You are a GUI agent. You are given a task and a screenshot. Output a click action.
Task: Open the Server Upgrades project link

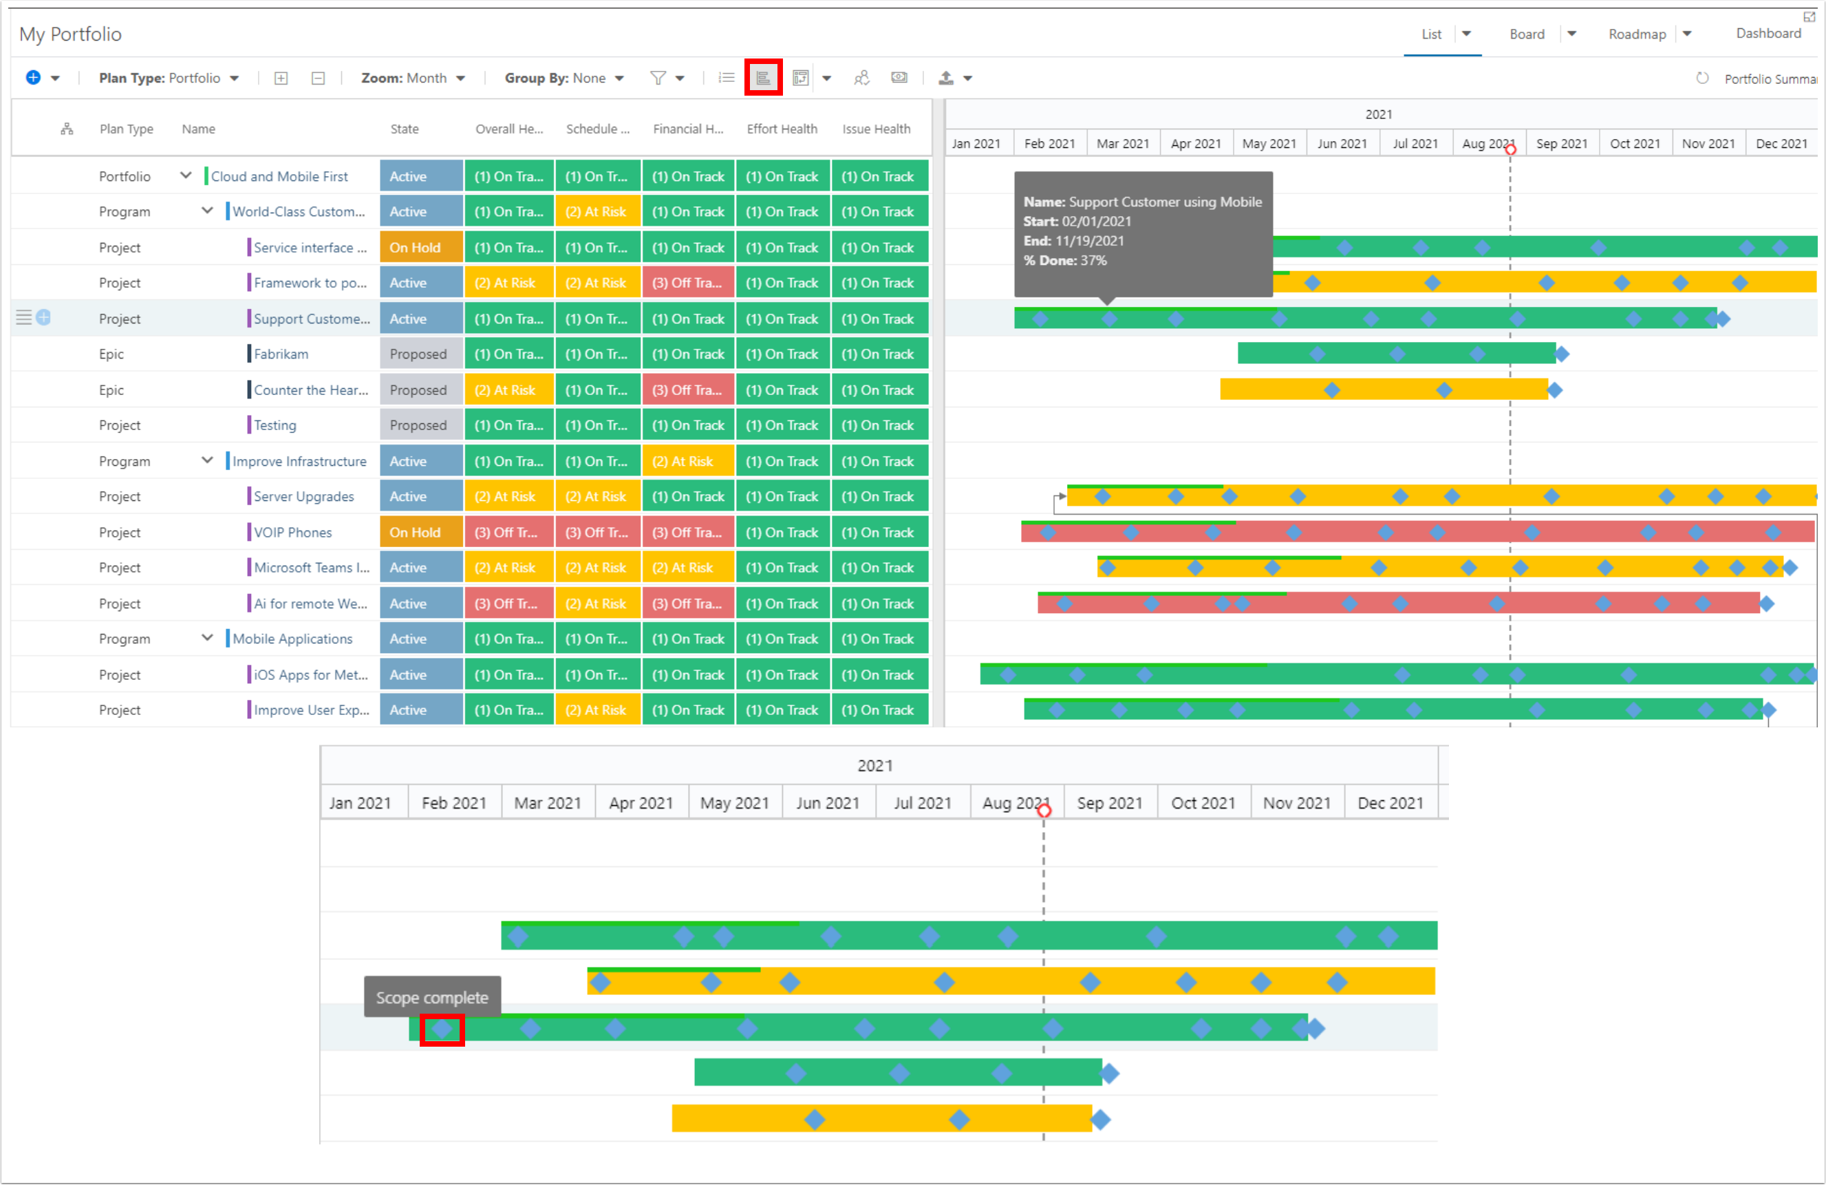[304, 497]
